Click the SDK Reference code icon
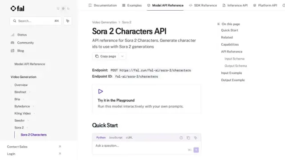 [191, 5]
